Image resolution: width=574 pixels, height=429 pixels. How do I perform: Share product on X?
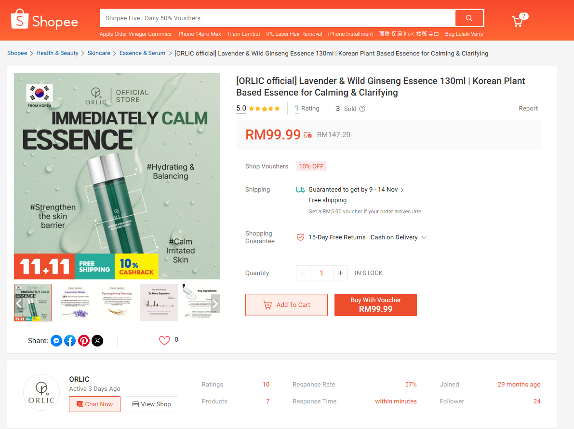tap(97, 341)
